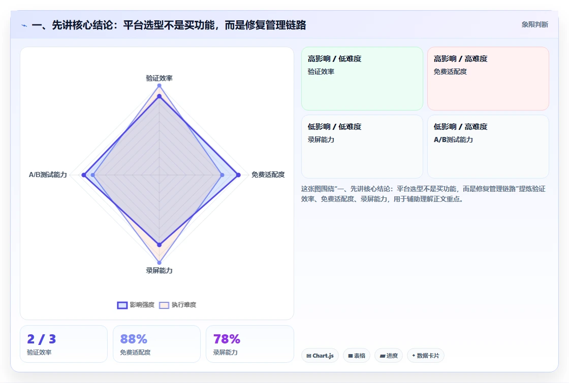This screenshot has height=383, width=569.
Task: Click the 验证效率 axis label above the radar
Action: [x=160, y=78]
